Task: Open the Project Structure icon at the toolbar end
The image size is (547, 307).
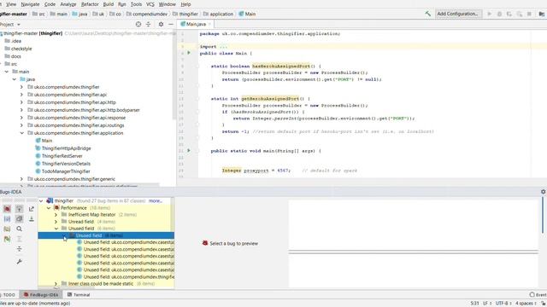Action: [x=542, y=14]
